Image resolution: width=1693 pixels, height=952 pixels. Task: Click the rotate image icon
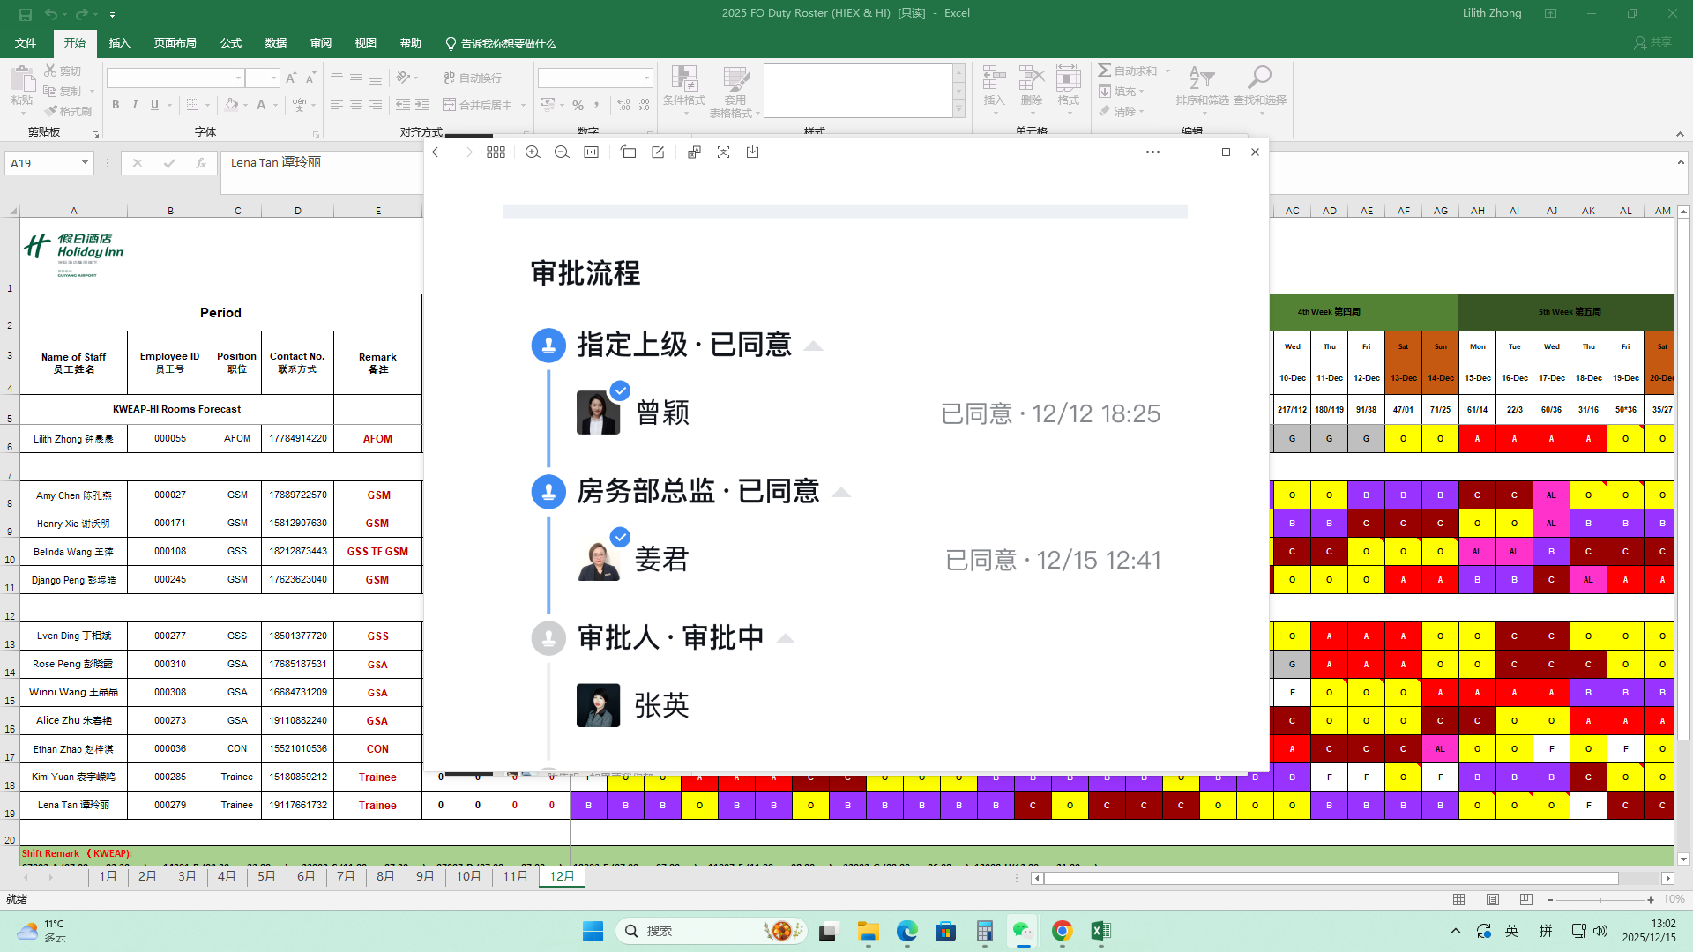coord(628,152)
